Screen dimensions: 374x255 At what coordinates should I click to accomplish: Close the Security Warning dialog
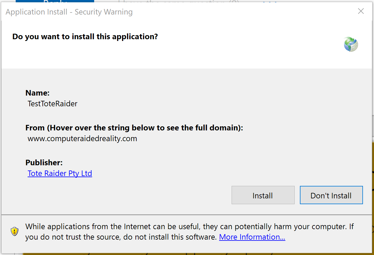point(361,11)
